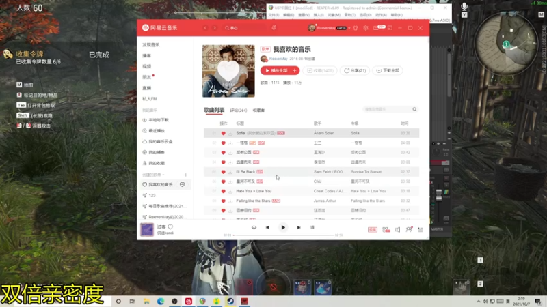
Task: Click the playlist cover image
Action: [x=228, y=71]
